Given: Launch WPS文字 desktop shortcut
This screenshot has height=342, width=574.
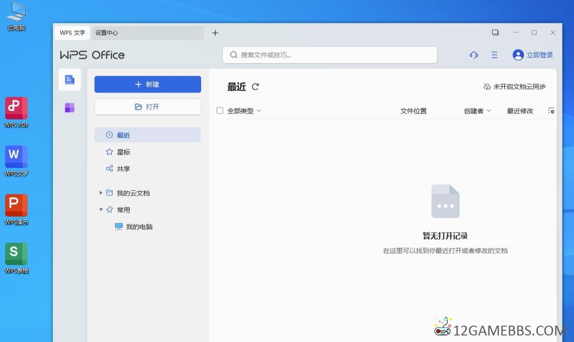Looking at the screenshot, I should pos(16,161).
